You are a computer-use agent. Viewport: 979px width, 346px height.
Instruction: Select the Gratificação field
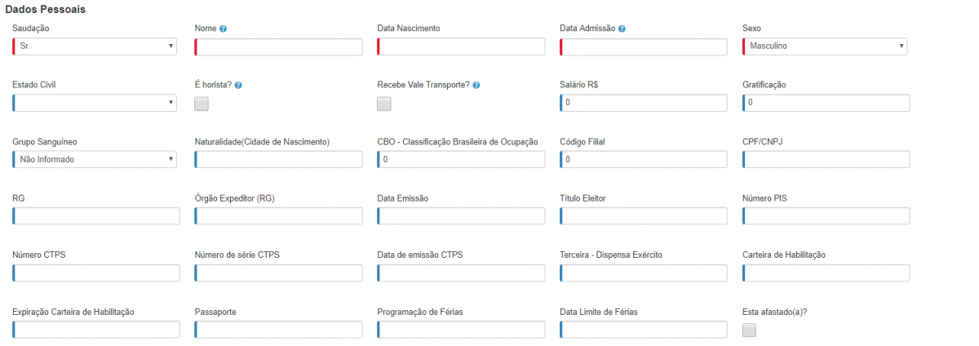point(826,103)
